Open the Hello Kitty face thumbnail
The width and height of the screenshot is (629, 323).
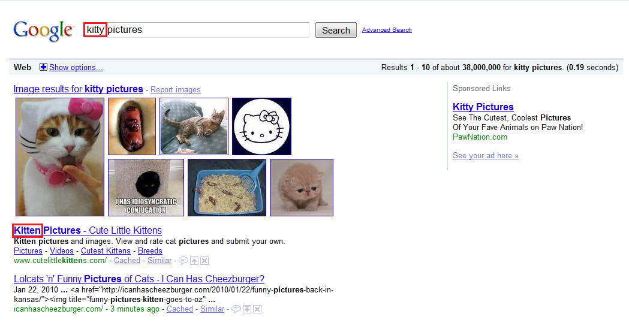[x=261, y=126]
